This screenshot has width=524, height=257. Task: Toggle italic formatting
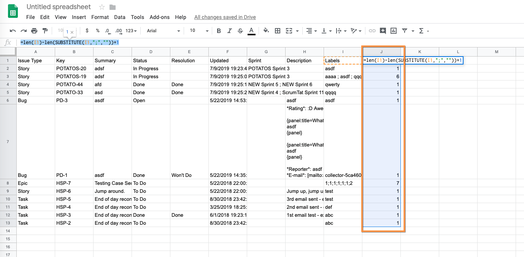point(229,31)
